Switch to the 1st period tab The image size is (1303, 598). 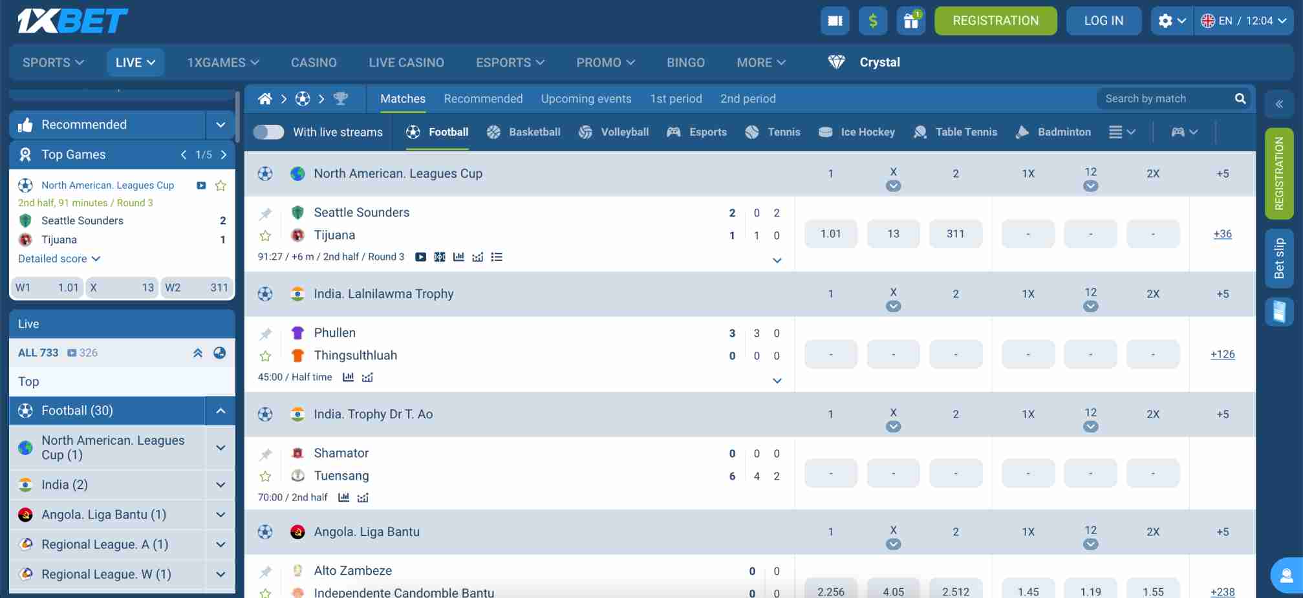676,99
